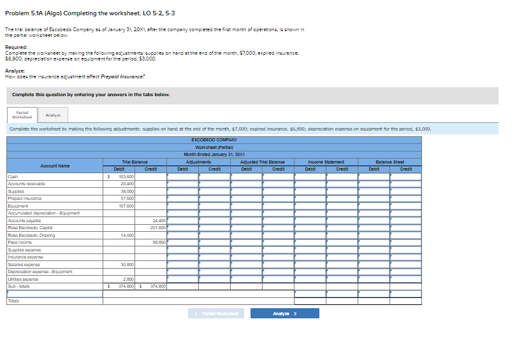Screen dimensions: 517x340
Task: Click the greyed Partial Worksheet back button
Action: tap(216, 313)
